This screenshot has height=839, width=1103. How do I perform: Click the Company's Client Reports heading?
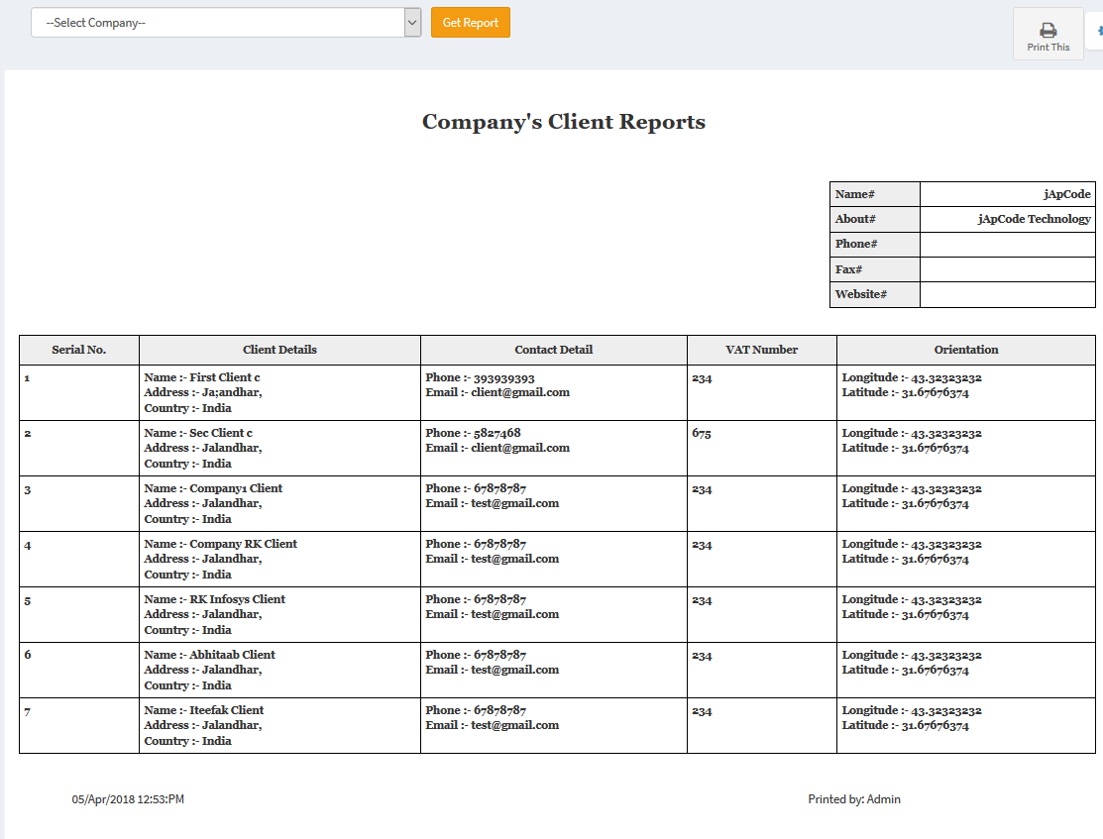tap(564, 122)
